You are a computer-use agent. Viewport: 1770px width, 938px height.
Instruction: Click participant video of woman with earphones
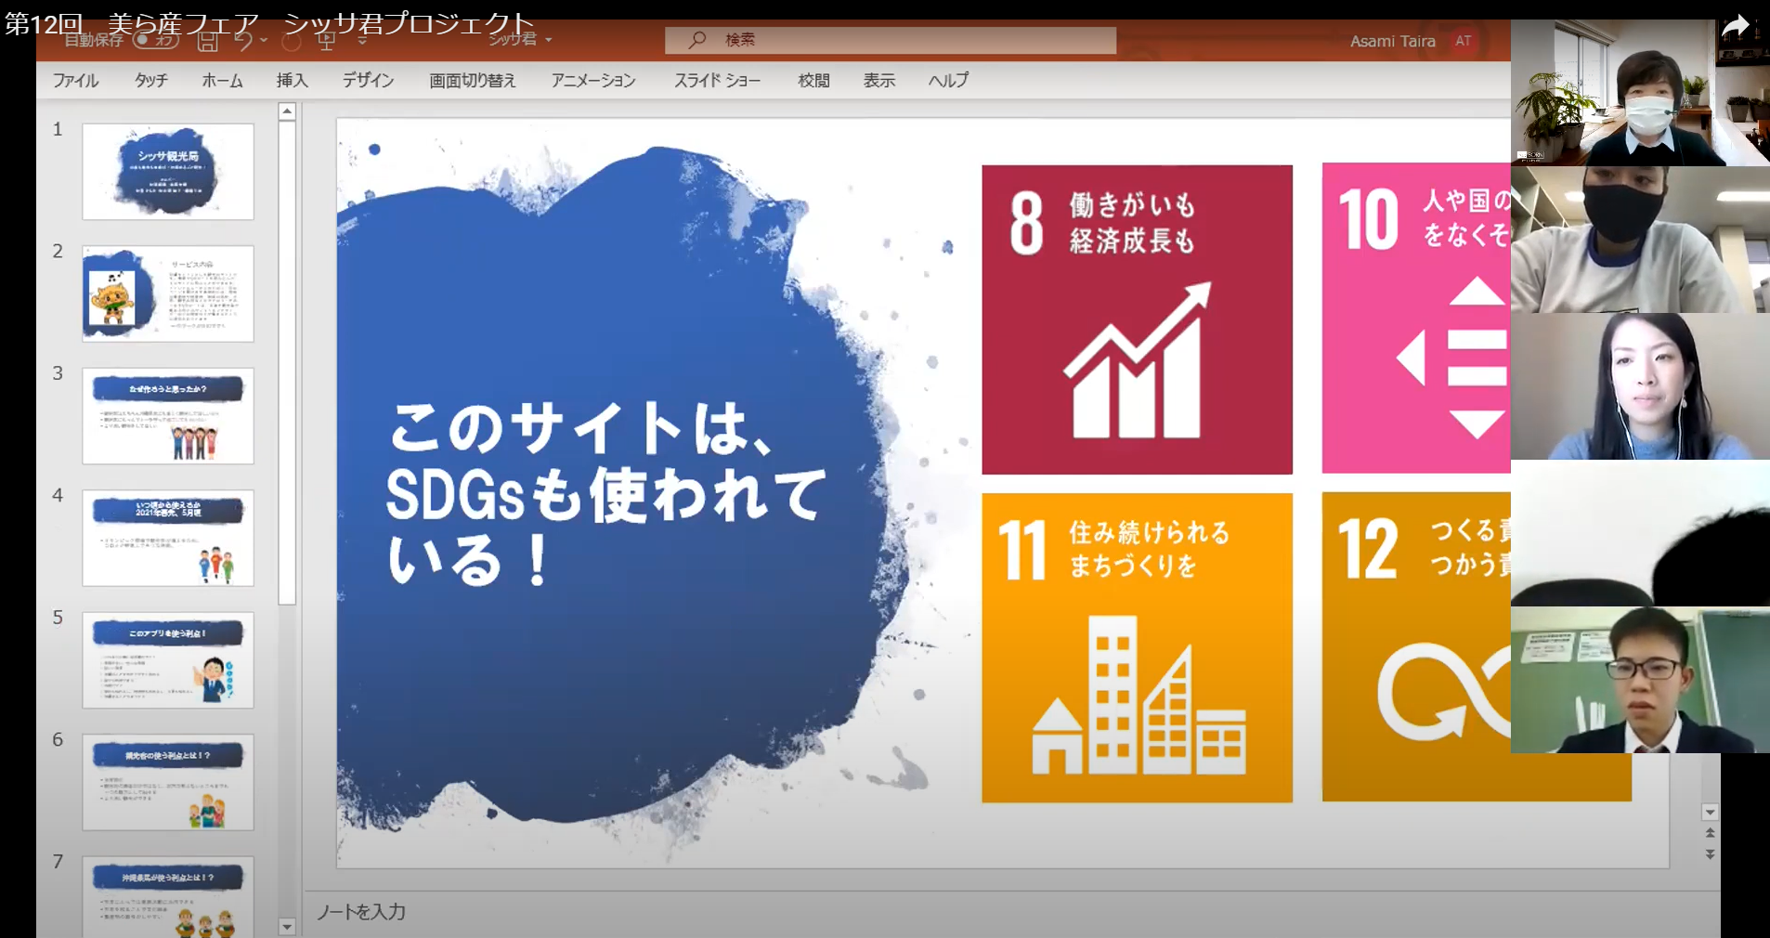pyautogui.click(x=1640, y=386)
